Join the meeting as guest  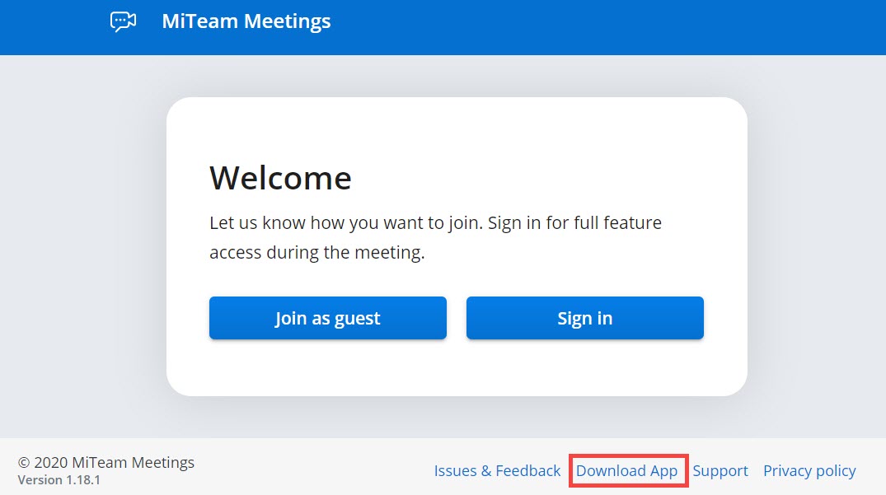point(327,318)
